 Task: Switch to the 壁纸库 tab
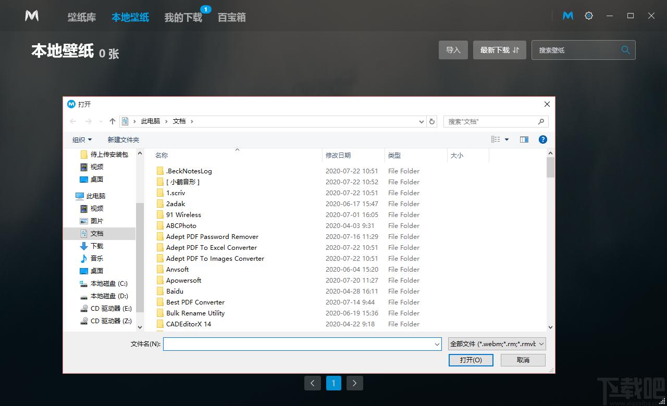point(82,17)
